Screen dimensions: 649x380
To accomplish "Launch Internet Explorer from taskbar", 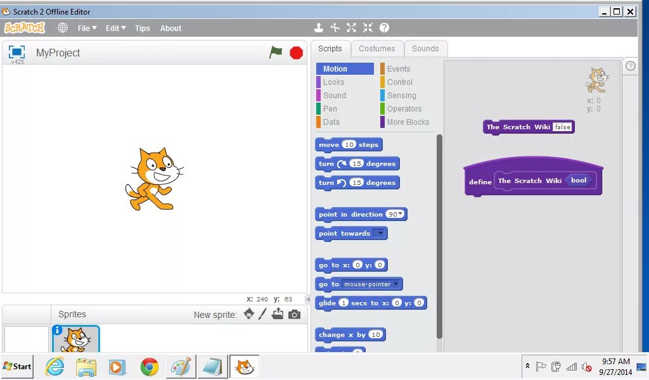I will coord(55,366).
